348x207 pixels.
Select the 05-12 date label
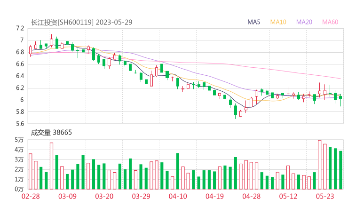tap(288, 196)
